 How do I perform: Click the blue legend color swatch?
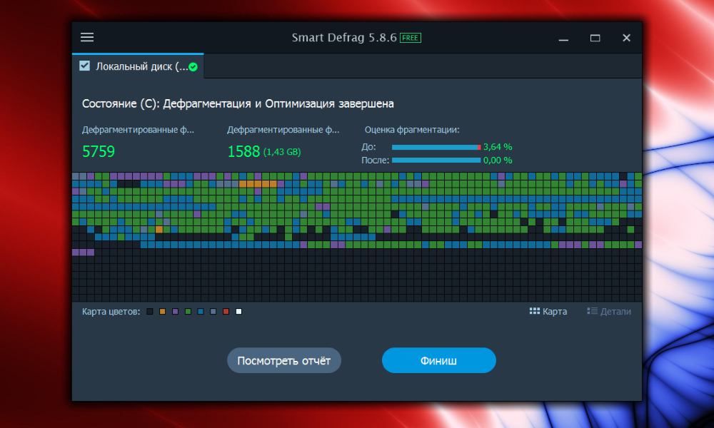tap(201, 312)
